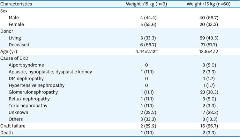Click the "Female" row label
240x137 pixels.
pyautogui.click(x=17, y=24)
